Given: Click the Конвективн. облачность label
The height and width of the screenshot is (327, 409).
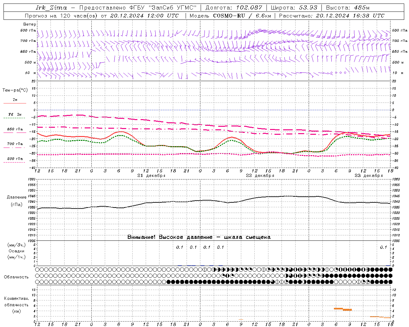Looking at the screenshot, I should tap(17, 302).
